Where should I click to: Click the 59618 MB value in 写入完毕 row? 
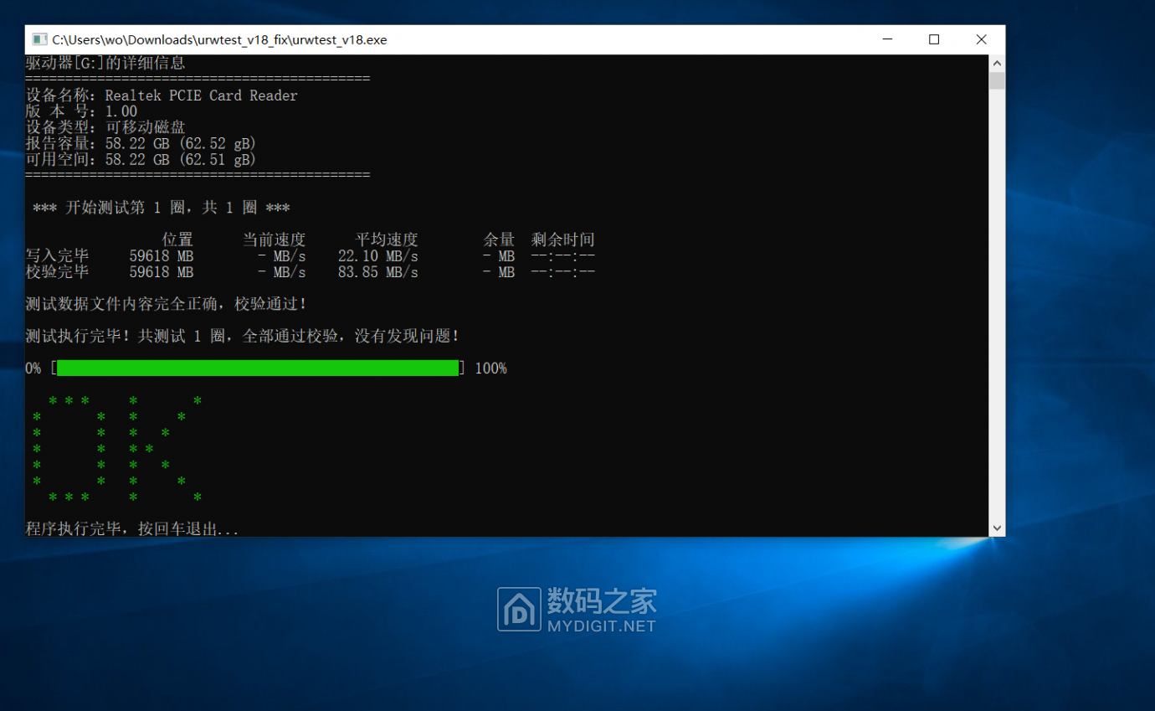point(162,256)
